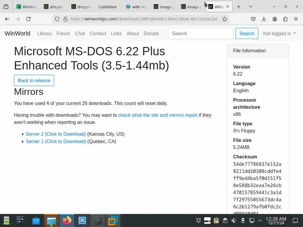Open the VMware taskbar icon
The width and height of the screenshot is (303, 227).
point(113,220)
